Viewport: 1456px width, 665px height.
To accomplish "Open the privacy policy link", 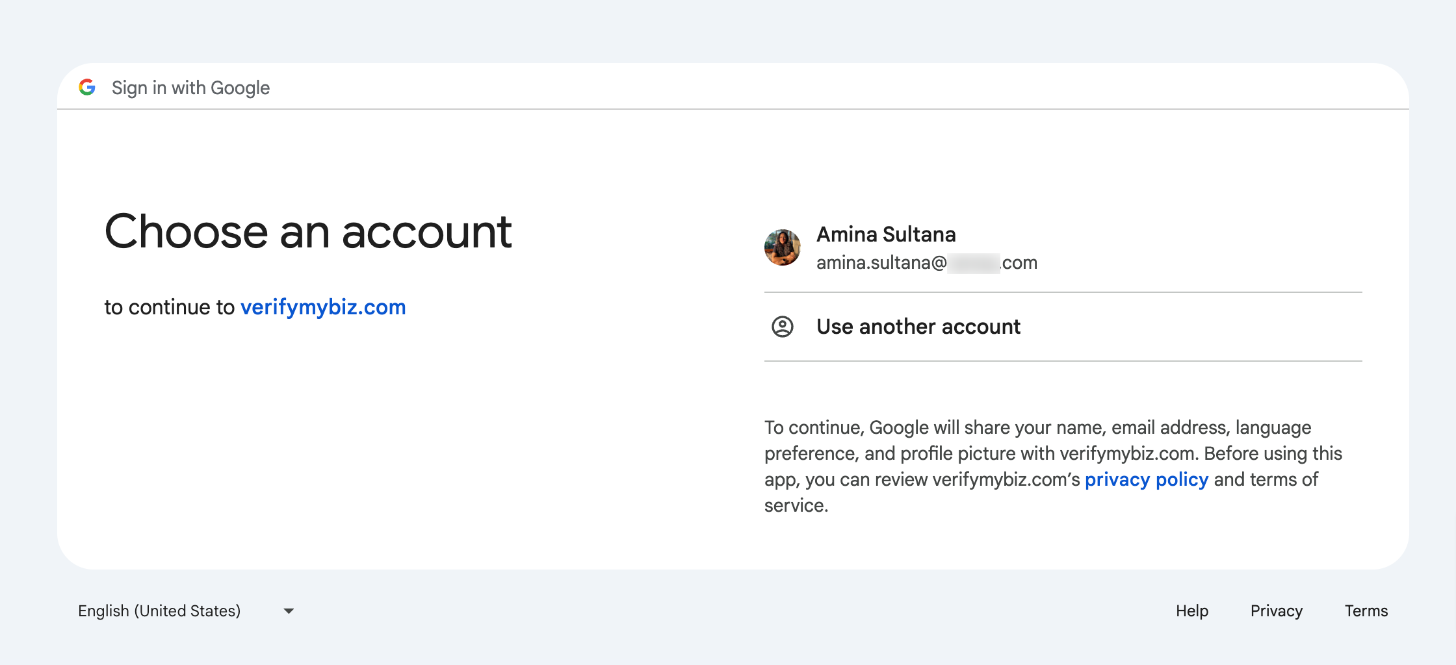I will [1147, 479].
